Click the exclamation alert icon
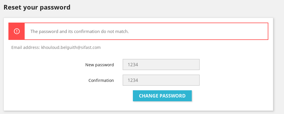The height and width of the screenshot is (114, 284). pyautogui.click(x=17, y=31)
